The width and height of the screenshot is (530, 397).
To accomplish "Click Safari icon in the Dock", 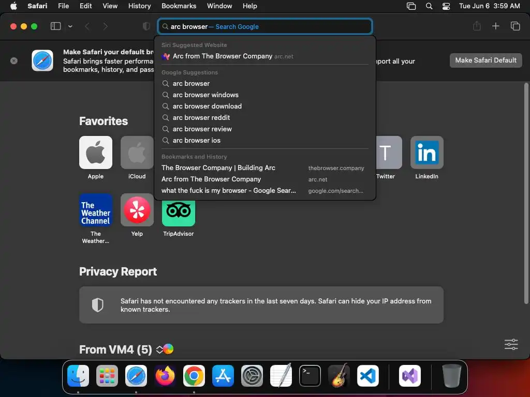I will click(x=136, y=376).
